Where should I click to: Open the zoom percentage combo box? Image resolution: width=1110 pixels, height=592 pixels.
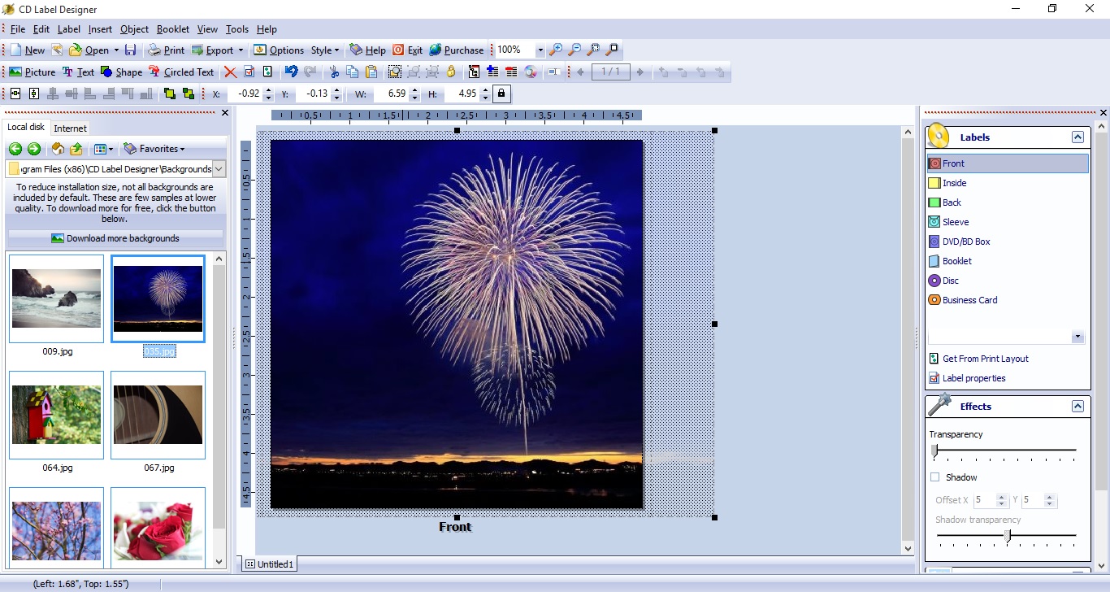(539, 50)
